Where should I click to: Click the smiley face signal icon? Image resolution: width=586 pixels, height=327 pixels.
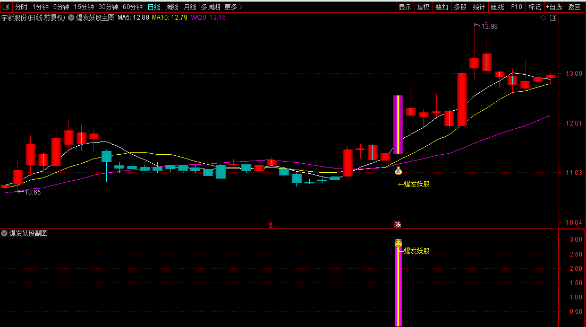pyautogui.click(x=398, y=244)
